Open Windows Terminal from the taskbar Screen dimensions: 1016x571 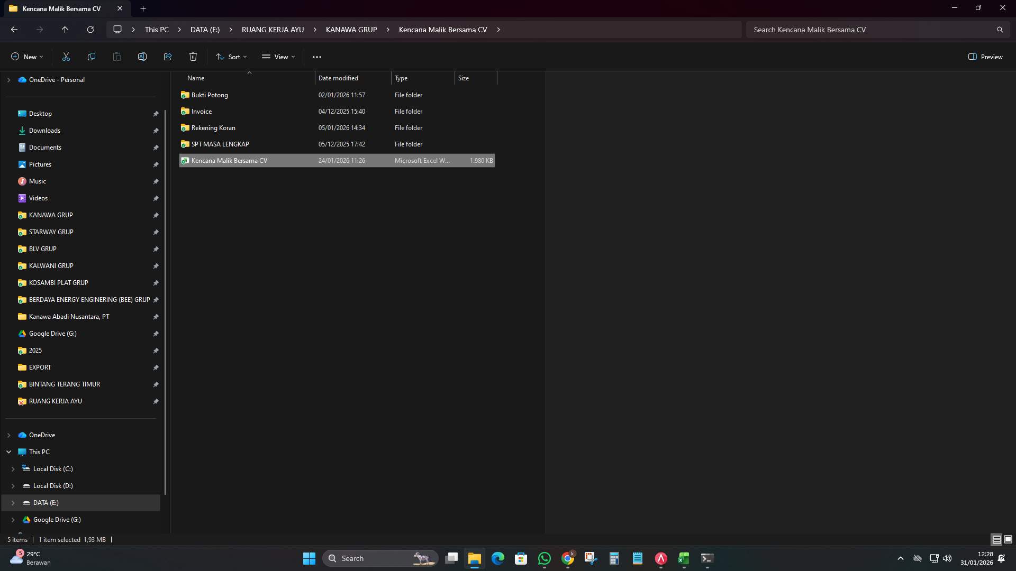pos(706,558)
